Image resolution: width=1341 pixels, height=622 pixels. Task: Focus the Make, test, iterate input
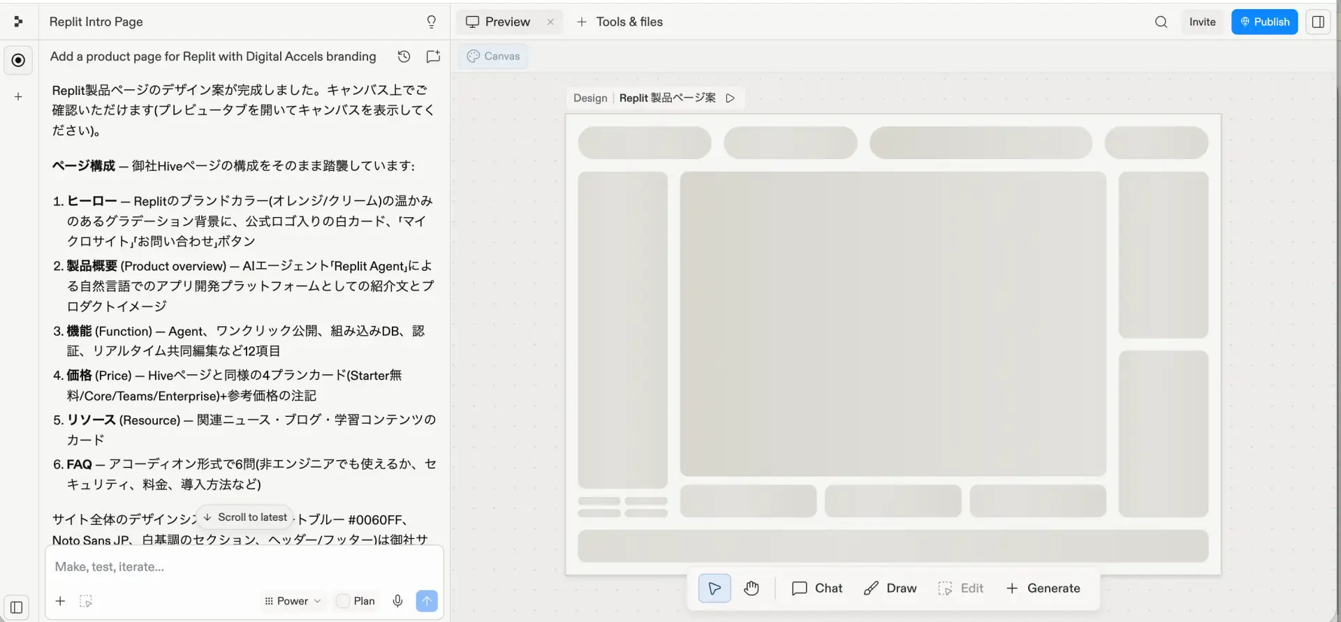pyautogui.click(x=244, y=567)
